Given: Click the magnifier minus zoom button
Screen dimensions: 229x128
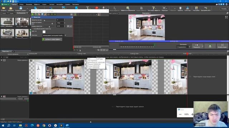Looking at the screenshot, I should (x=180, y=114).
